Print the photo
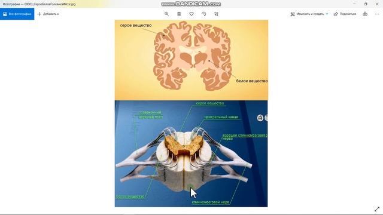383x215 pixels. coord(365,14)
